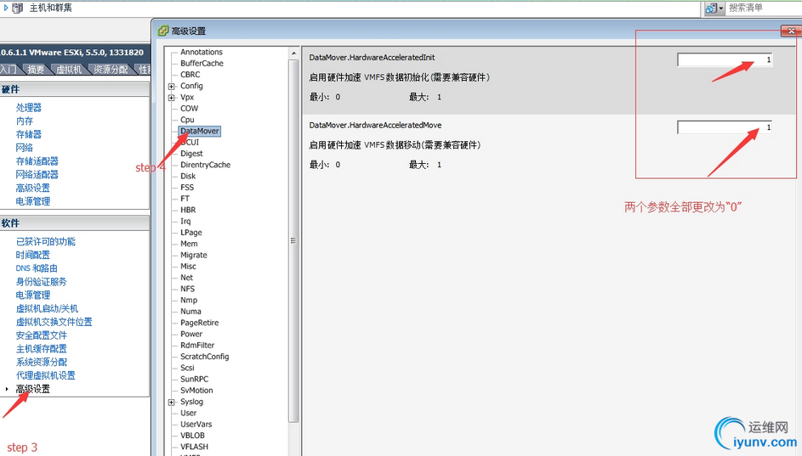Switch to the 虚拟机 tab
Image resolution: width=802 pixels, height=456 pixels.
69,70
